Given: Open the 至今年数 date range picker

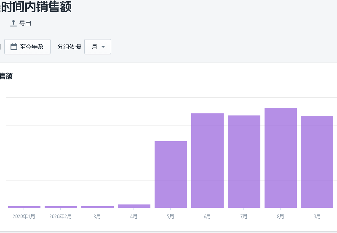Looking at the screenshot, I should tap(27, 47).
